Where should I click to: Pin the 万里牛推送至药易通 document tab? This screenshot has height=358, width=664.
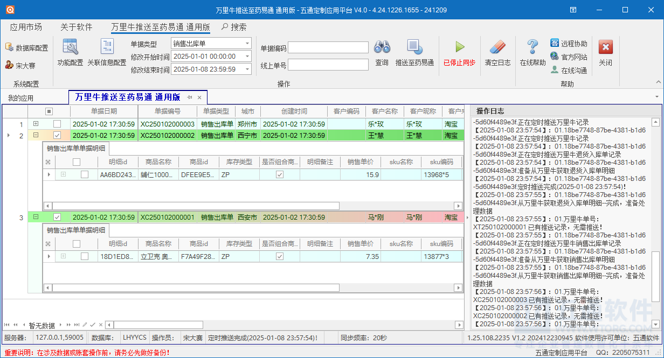click(190, 97)
